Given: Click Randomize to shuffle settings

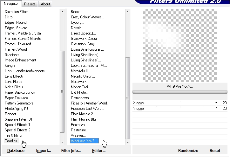Looking at the screenshot, I should (188, 151).
